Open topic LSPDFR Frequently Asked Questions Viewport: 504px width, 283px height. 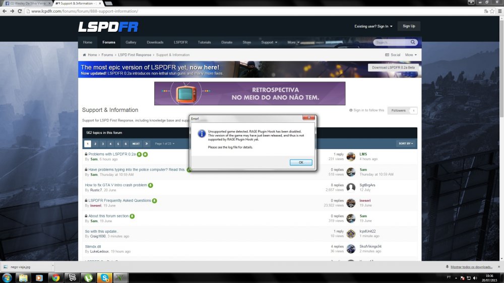119,200
